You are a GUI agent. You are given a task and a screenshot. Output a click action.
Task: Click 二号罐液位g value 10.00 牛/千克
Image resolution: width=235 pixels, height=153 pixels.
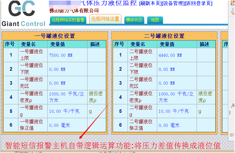tap(174, 111)
